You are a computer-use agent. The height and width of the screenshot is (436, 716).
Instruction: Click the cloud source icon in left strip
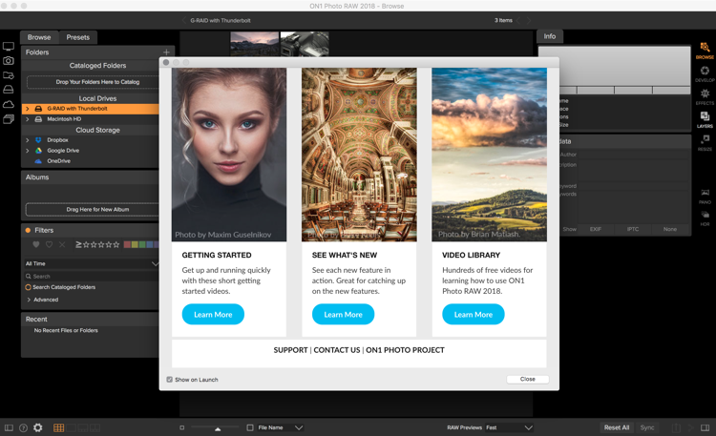[x=9, y=105]
